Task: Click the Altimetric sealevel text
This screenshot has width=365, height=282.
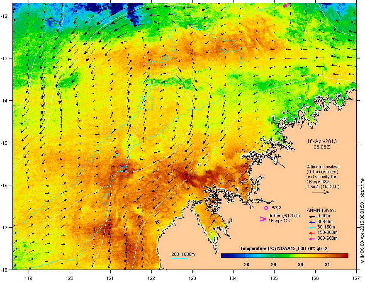Action: point(324,167)
